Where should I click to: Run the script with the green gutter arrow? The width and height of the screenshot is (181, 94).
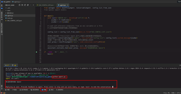point(37,52)
